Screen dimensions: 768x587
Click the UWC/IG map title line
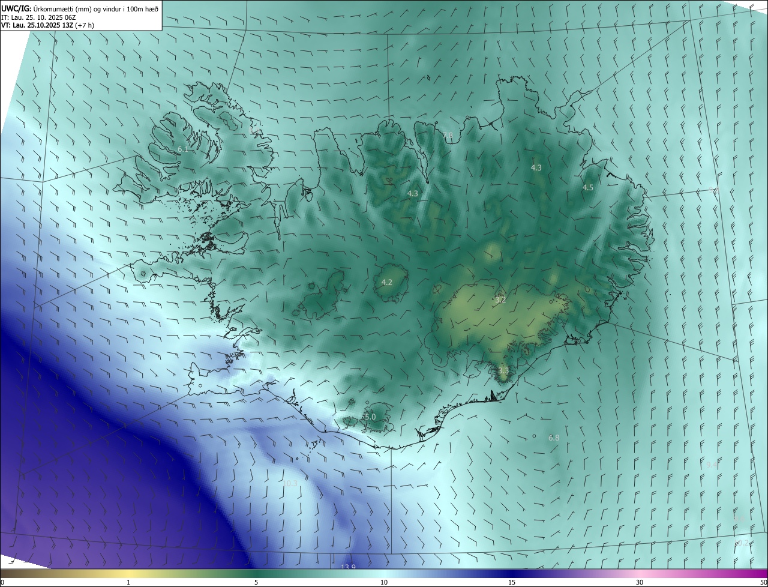click(x=80, y=8)
